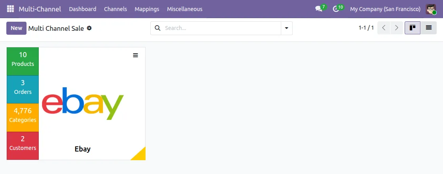Open the conversations messages icon
Screen dimensions: 443x174
[x=319, y=9]
